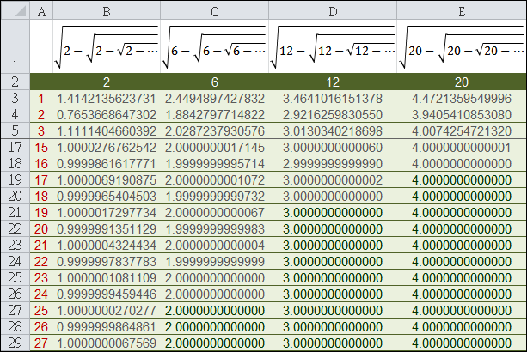Select cell 4.4721359549996
This screenshot has width=527, height=352.
click(462, 99)
